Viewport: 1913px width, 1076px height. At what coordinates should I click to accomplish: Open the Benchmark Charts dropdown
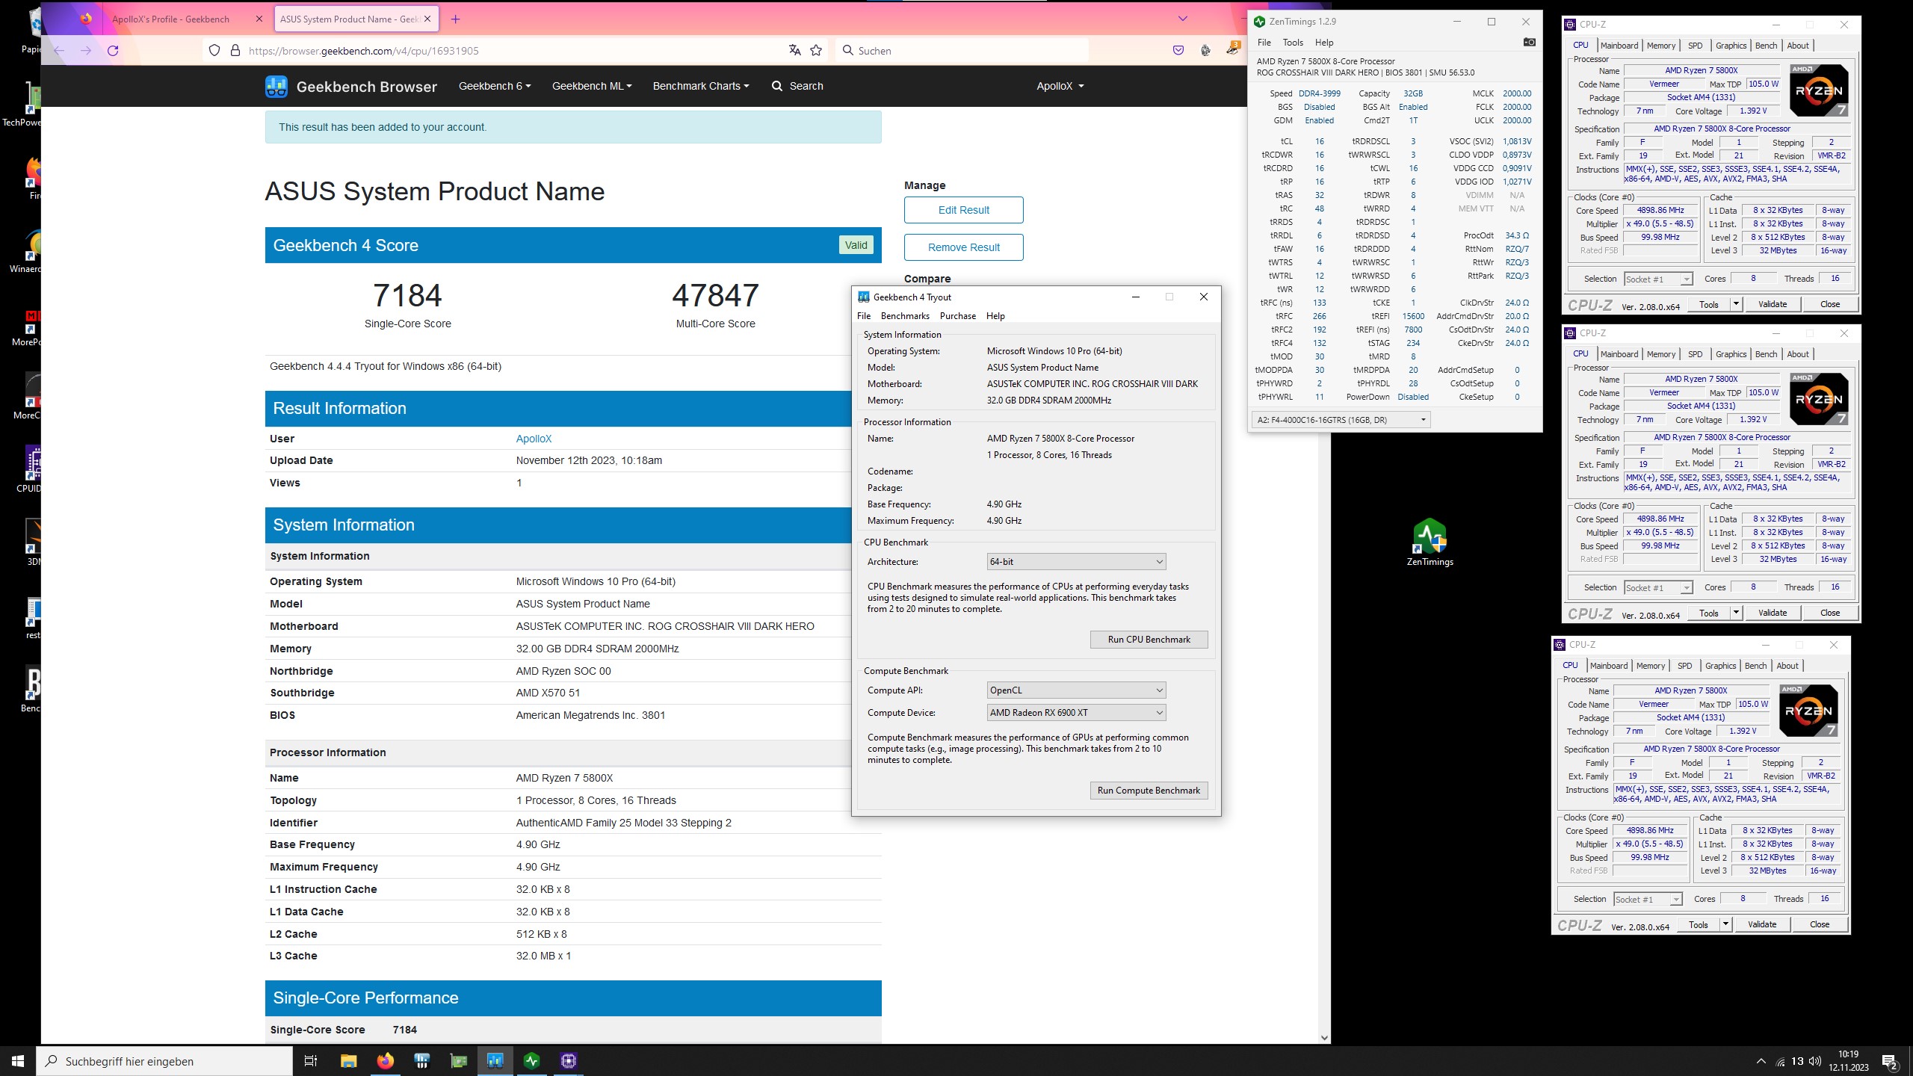[701, 86]
